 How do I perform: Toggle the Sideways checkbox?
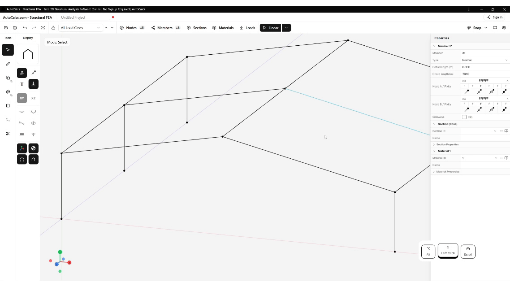click(x=464, y=117)
